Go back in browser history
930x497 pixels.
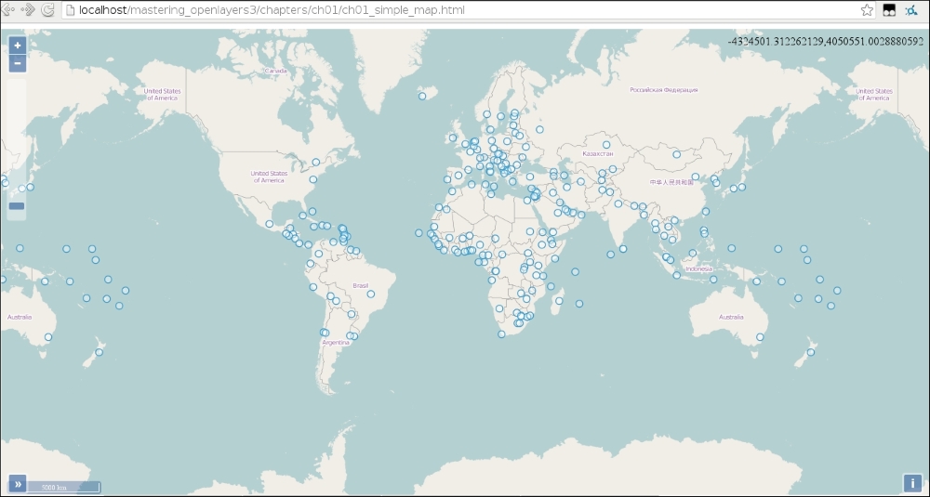8,10
